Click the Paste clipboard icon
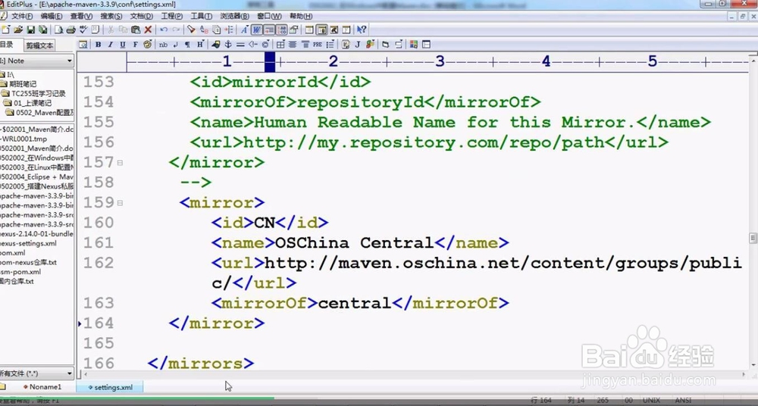Screen dimensions: 758x406 coord(136,30)
